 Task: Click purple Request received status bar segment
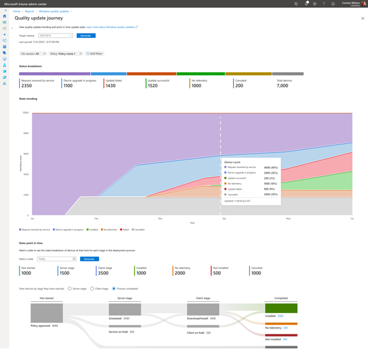55,74
